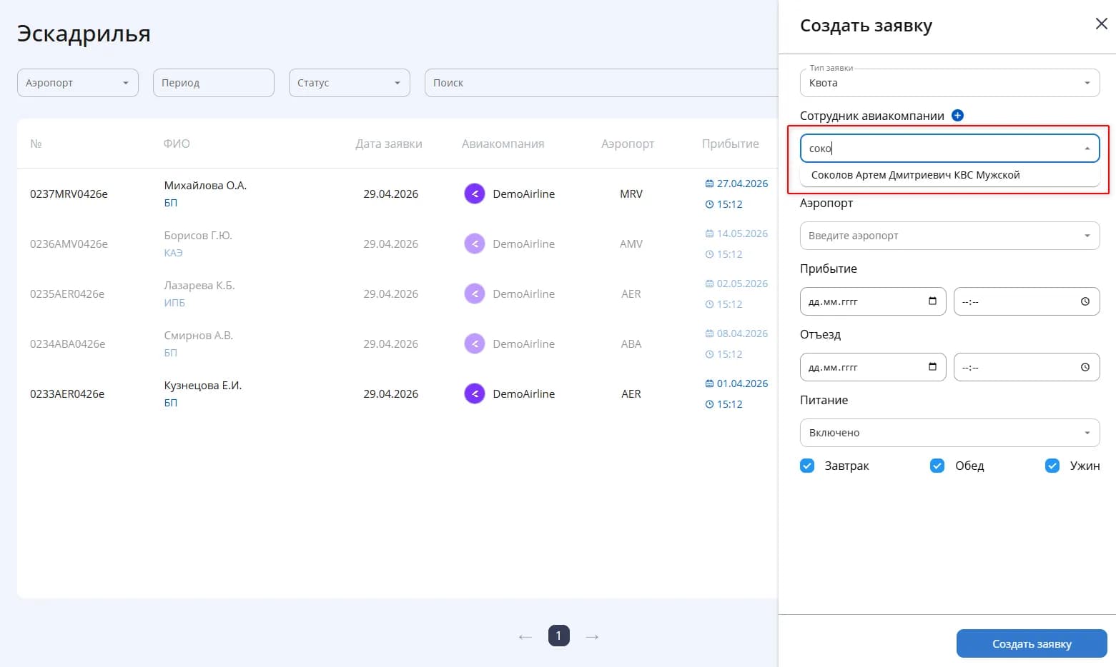Close the create request panel

point(1101,24)
